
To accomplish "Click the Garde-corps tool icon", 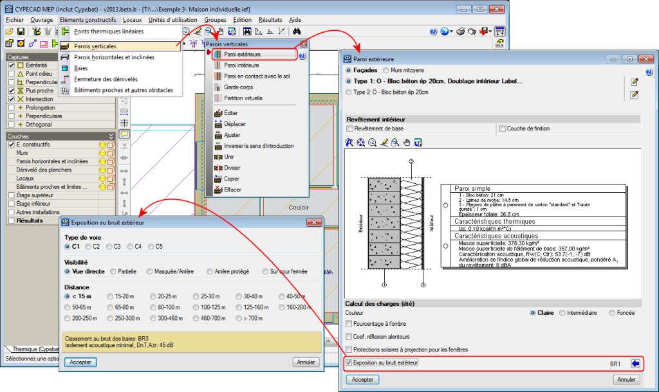I will 218,87.
